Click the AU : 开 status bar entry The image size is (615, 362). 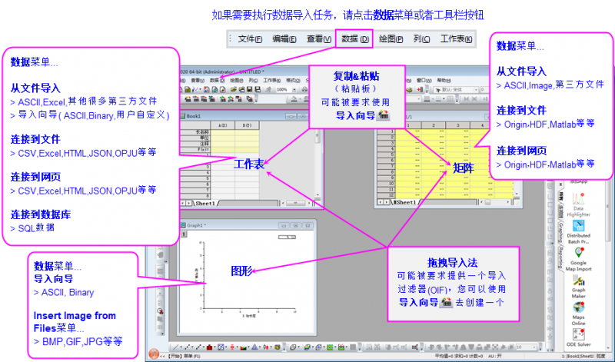point(494,356)
